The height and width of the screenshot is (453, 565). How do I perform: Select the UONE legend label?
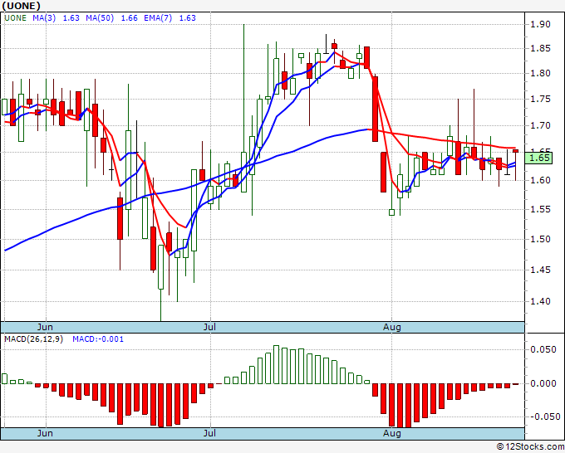pos(16,18)
